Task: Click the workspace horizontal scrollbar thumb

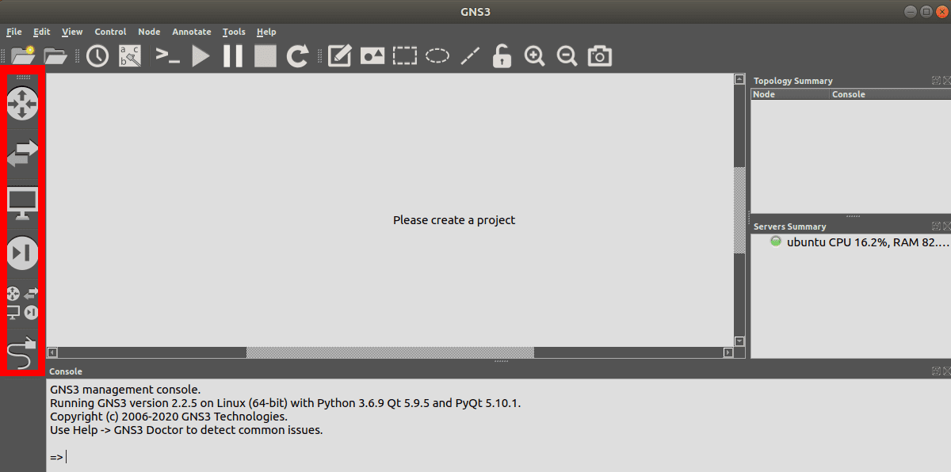Action: point(390,352)
